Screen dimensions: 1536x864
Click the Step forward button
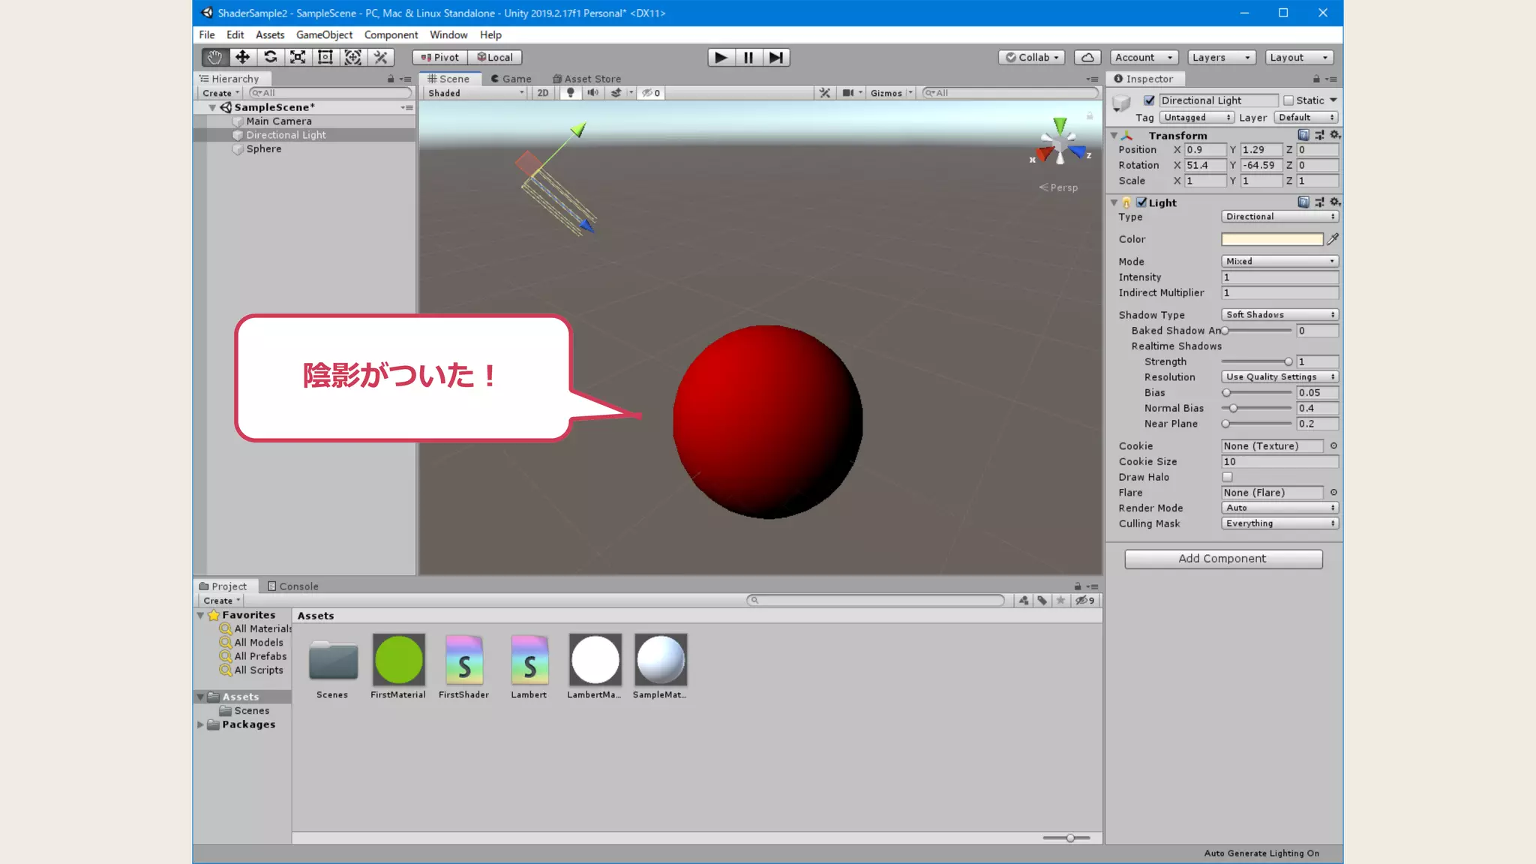pos(776,57)
